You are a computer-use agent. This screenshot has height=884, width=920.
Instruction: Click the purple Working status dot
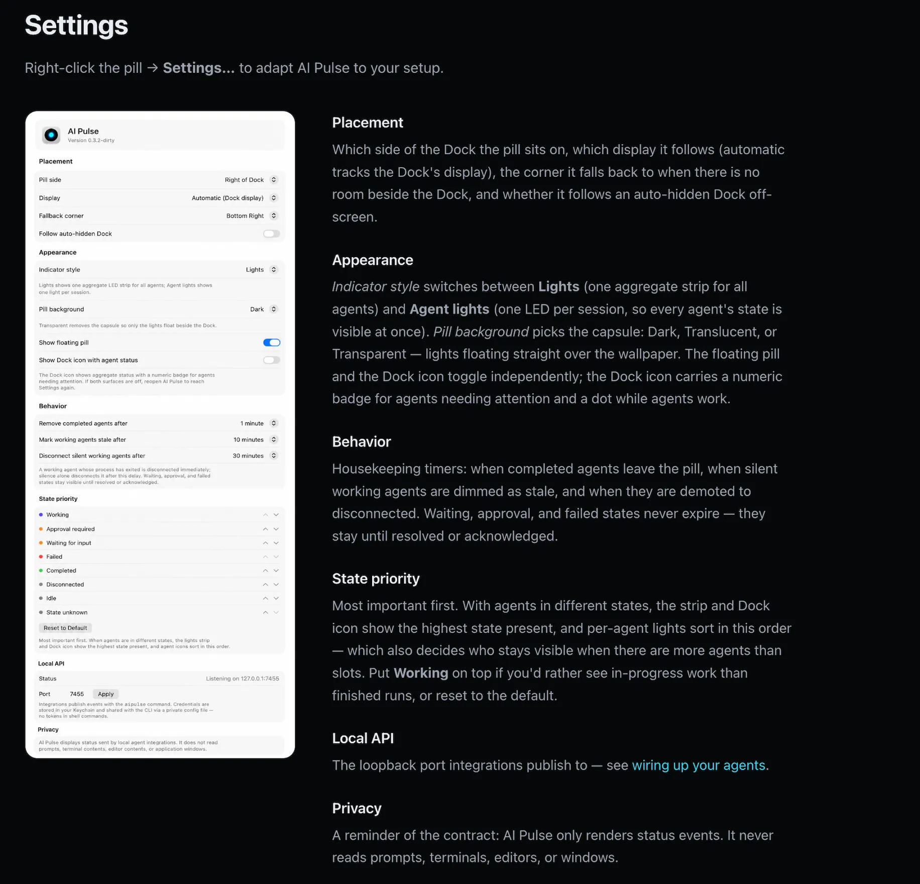tap(41, 515)
